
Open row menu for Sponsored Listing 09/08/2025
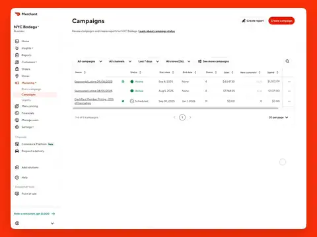[289, 82]
